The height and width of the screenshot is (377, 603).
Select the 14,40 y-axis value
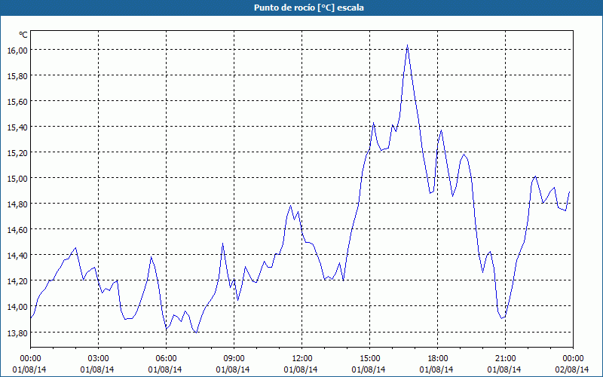point(17,256)
